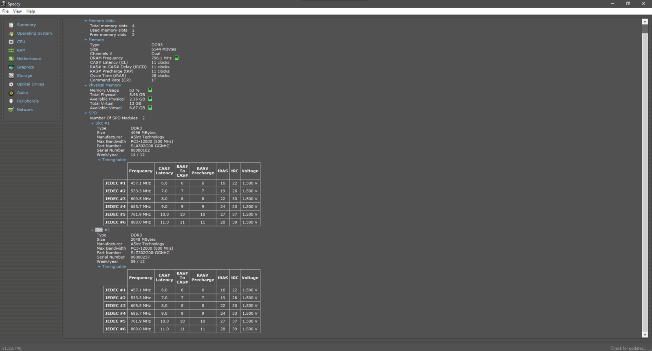The image size is (652, 351).
Task: Click Total memory slots row
Action: (112, 26)
